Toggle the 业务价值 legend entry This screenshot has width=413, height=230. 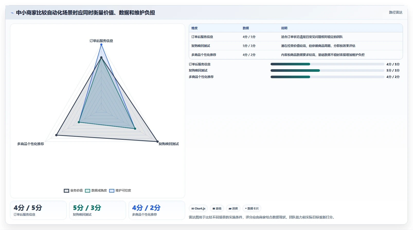(73, 191)
